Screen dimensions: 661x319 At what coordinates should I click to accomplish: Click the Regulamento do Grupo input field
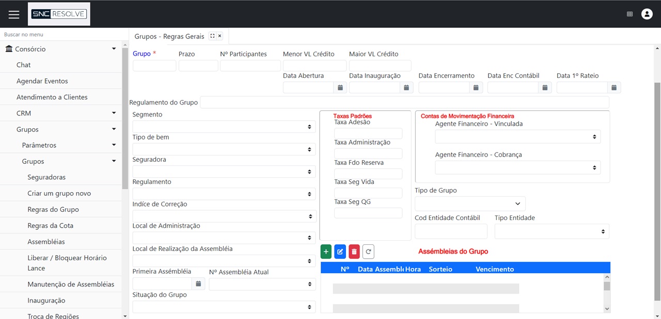[x=404, y=102]
